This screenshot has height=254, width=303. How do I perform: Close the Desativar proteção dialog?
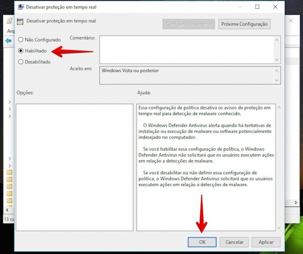click(275, 7)
